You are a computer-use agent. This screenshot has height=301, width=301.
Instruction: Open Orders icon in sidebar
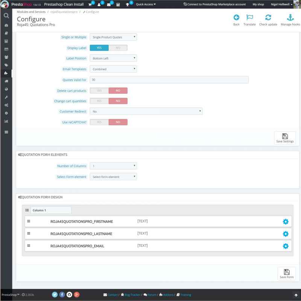click(x=6, y=41)
